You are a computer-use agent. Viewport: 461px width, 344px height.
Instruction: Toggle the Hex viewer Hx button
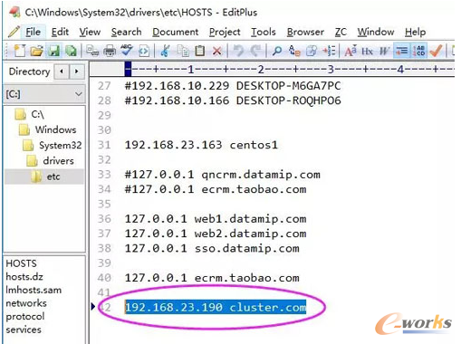pyautogui.click(x=367, y=52)
